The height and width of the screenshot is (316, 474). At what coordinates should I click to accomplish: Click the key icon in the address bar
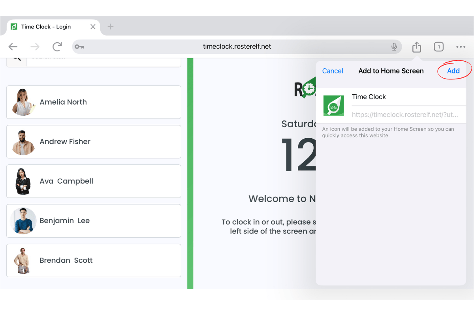79,47
